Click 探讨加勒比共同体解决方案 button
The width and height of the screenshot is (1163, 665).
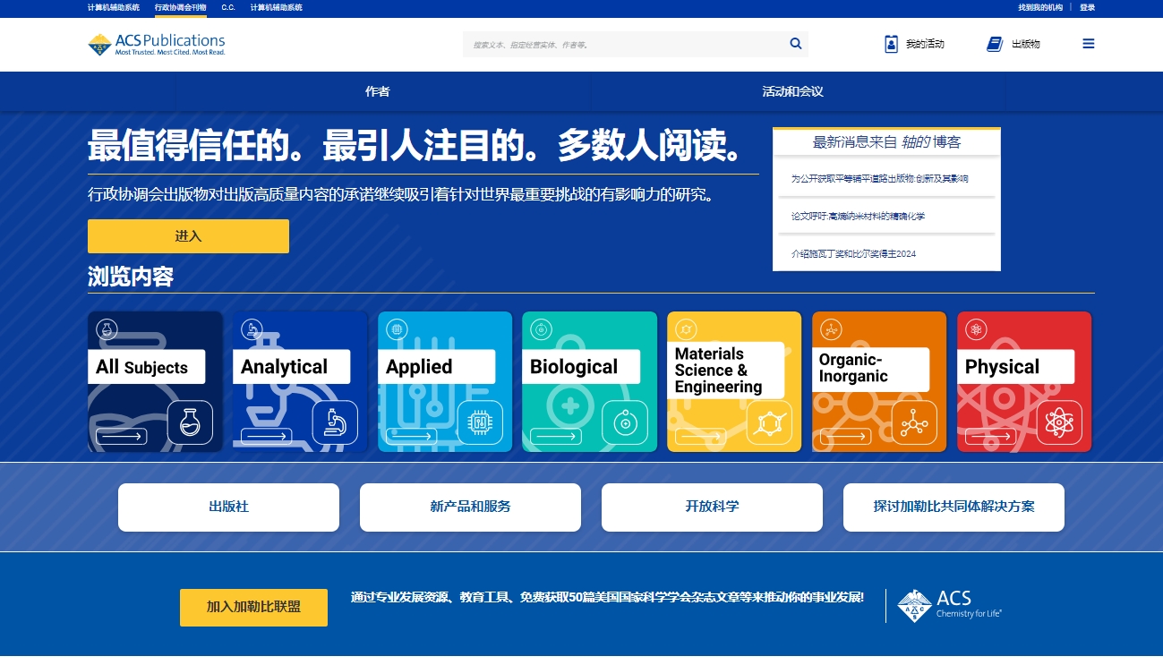[953, 507]
